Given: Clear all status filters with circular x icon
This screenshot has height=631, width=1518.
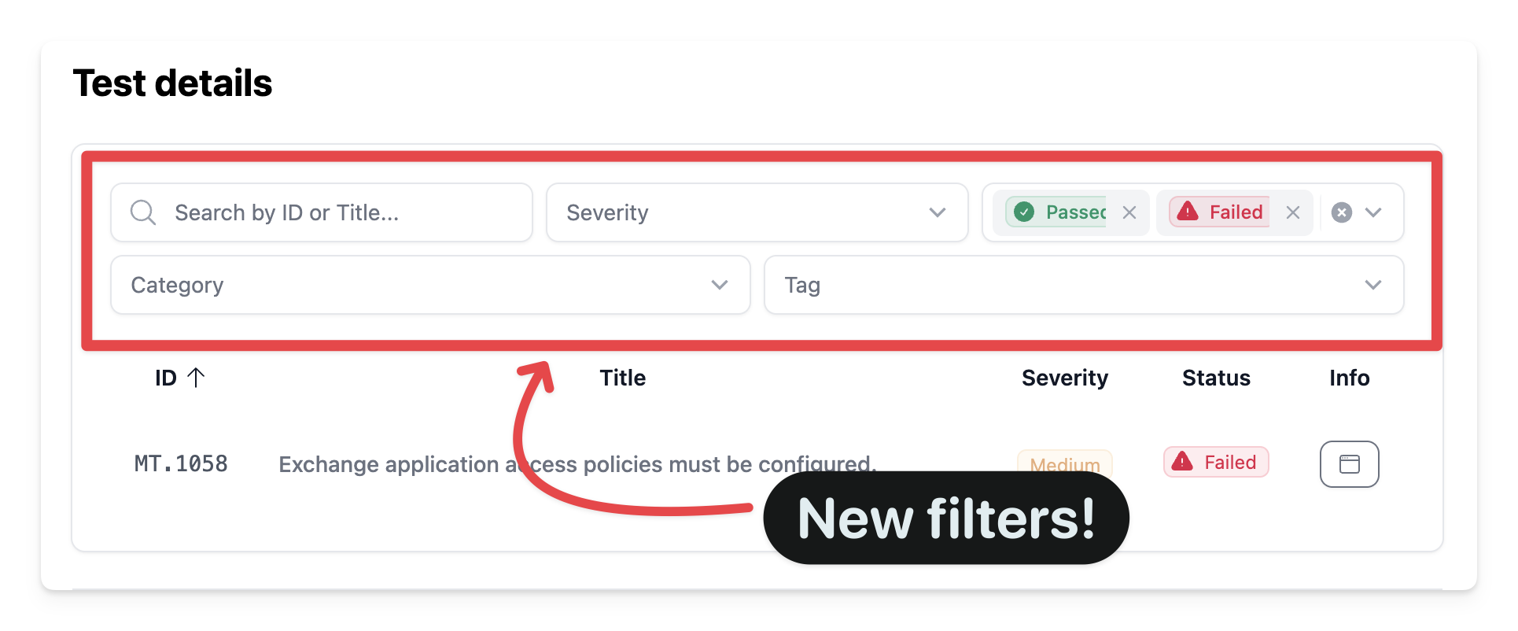Looking at the screenshot, I should click(1341, 212).
